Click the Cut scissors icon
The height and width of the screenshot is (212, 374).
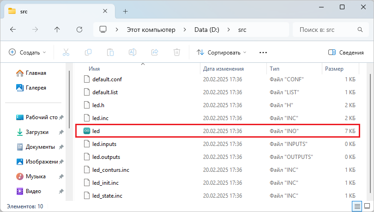[x=66, y=52]
